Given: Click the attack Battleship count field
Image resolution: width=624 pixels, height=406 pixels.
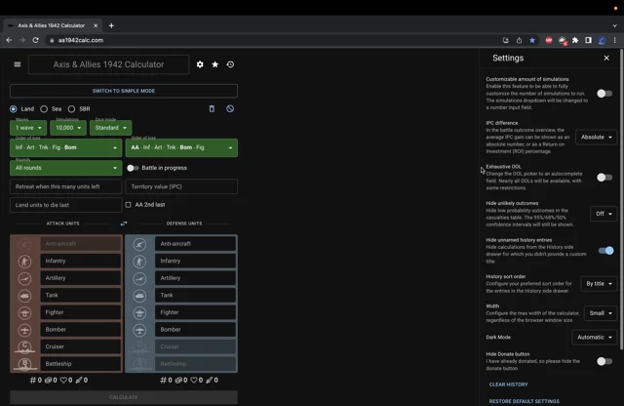Looking at the screenshot, I should (81, 364).
